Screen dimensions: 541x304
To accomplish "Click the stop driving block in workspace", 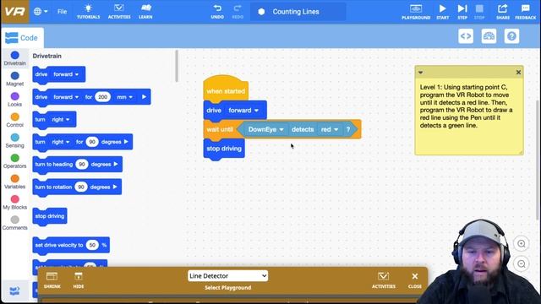I will pos(224,149).
